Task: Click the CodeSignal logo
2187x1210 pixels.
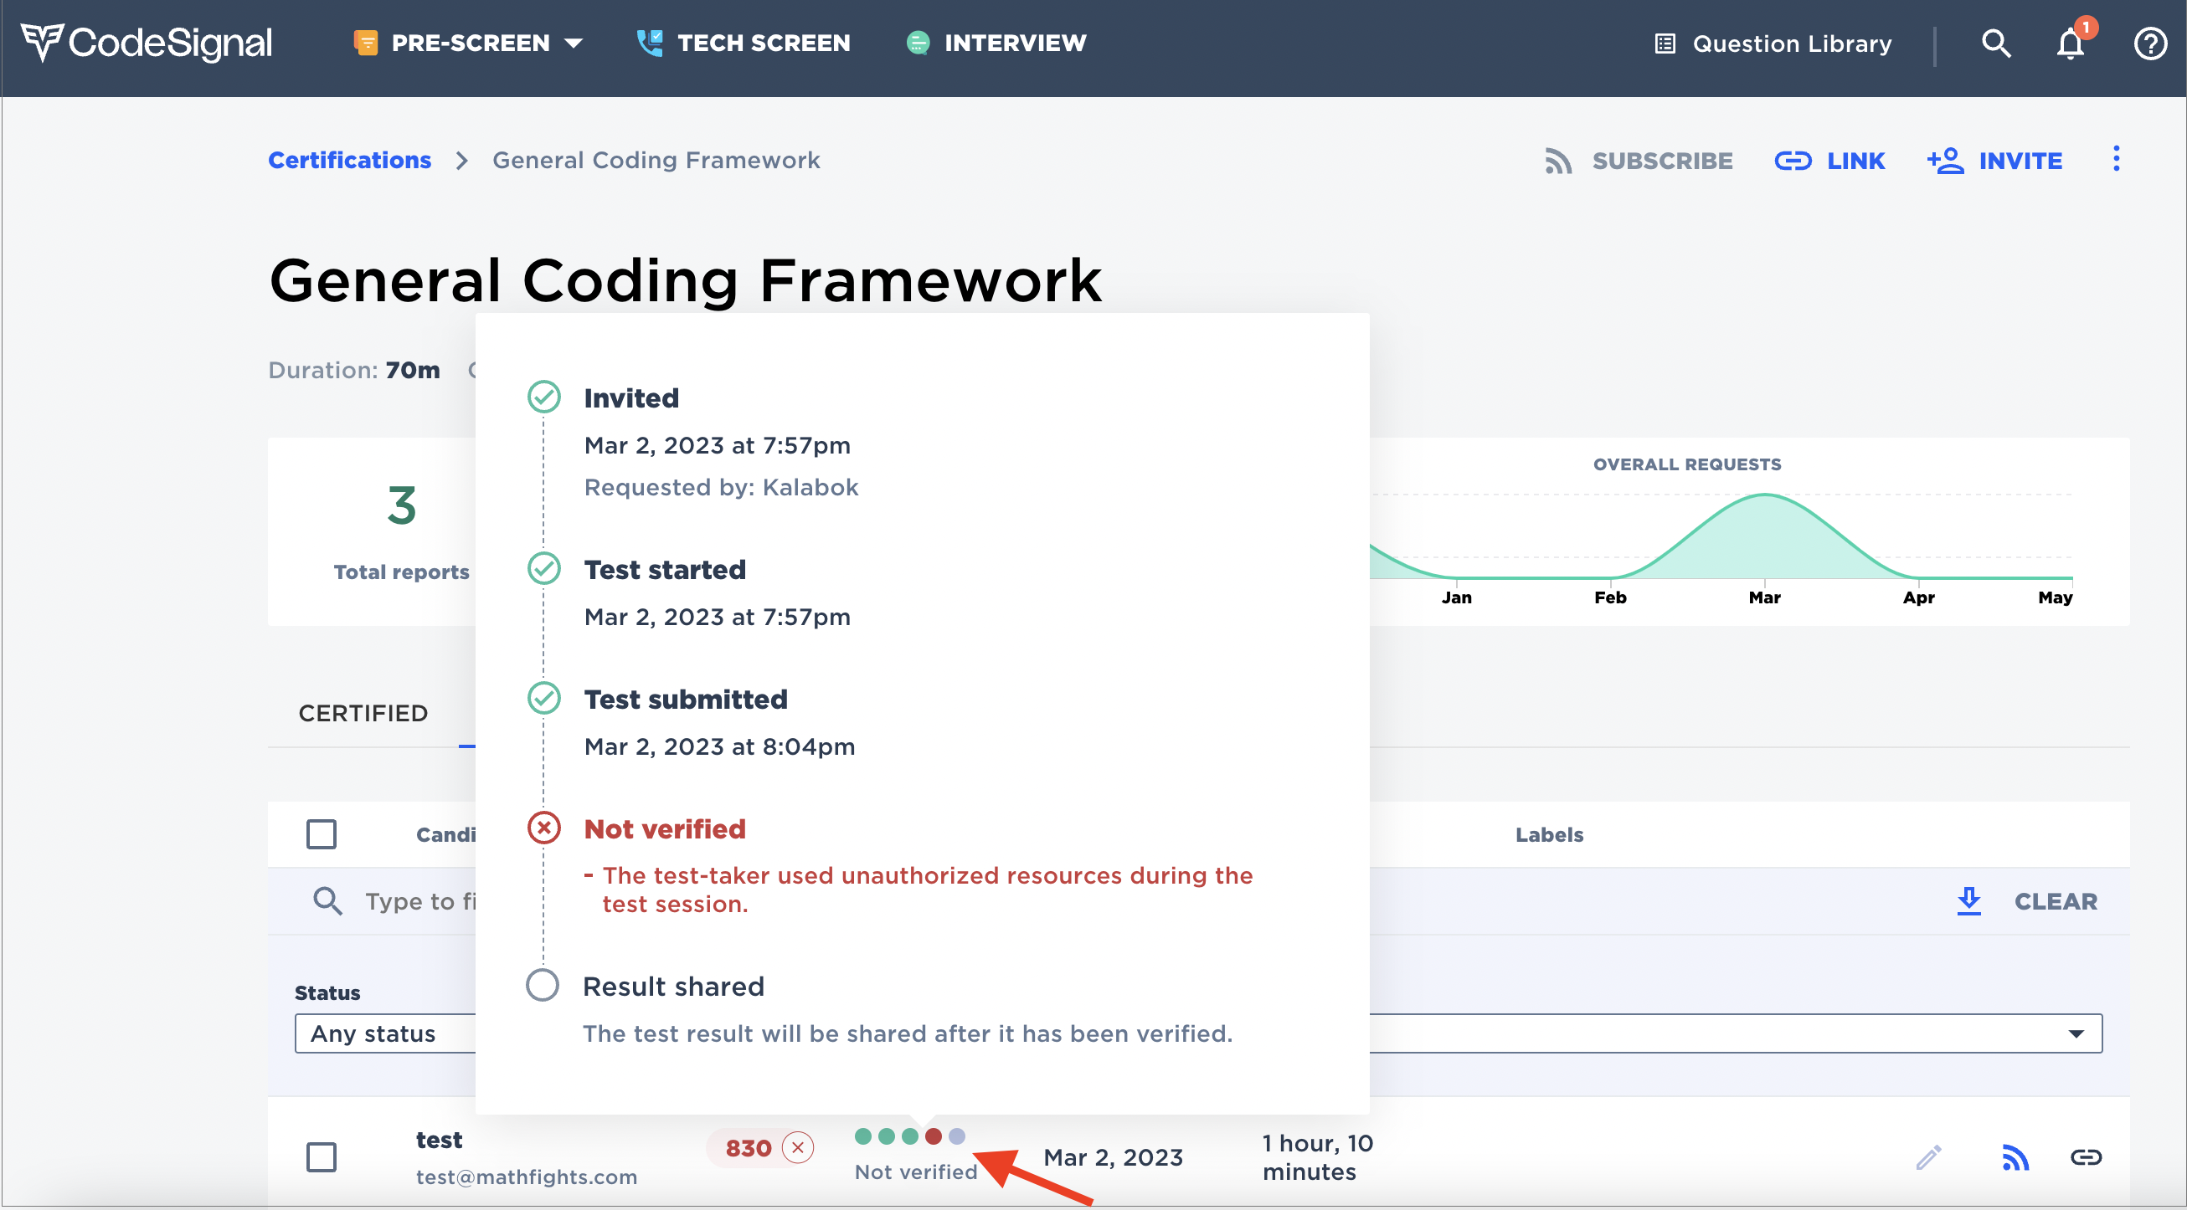Action: pos(147,44)
